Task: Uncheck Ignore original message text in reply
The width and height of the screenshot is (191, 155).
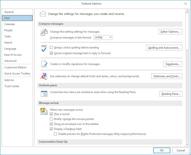Action: point(51,53)
